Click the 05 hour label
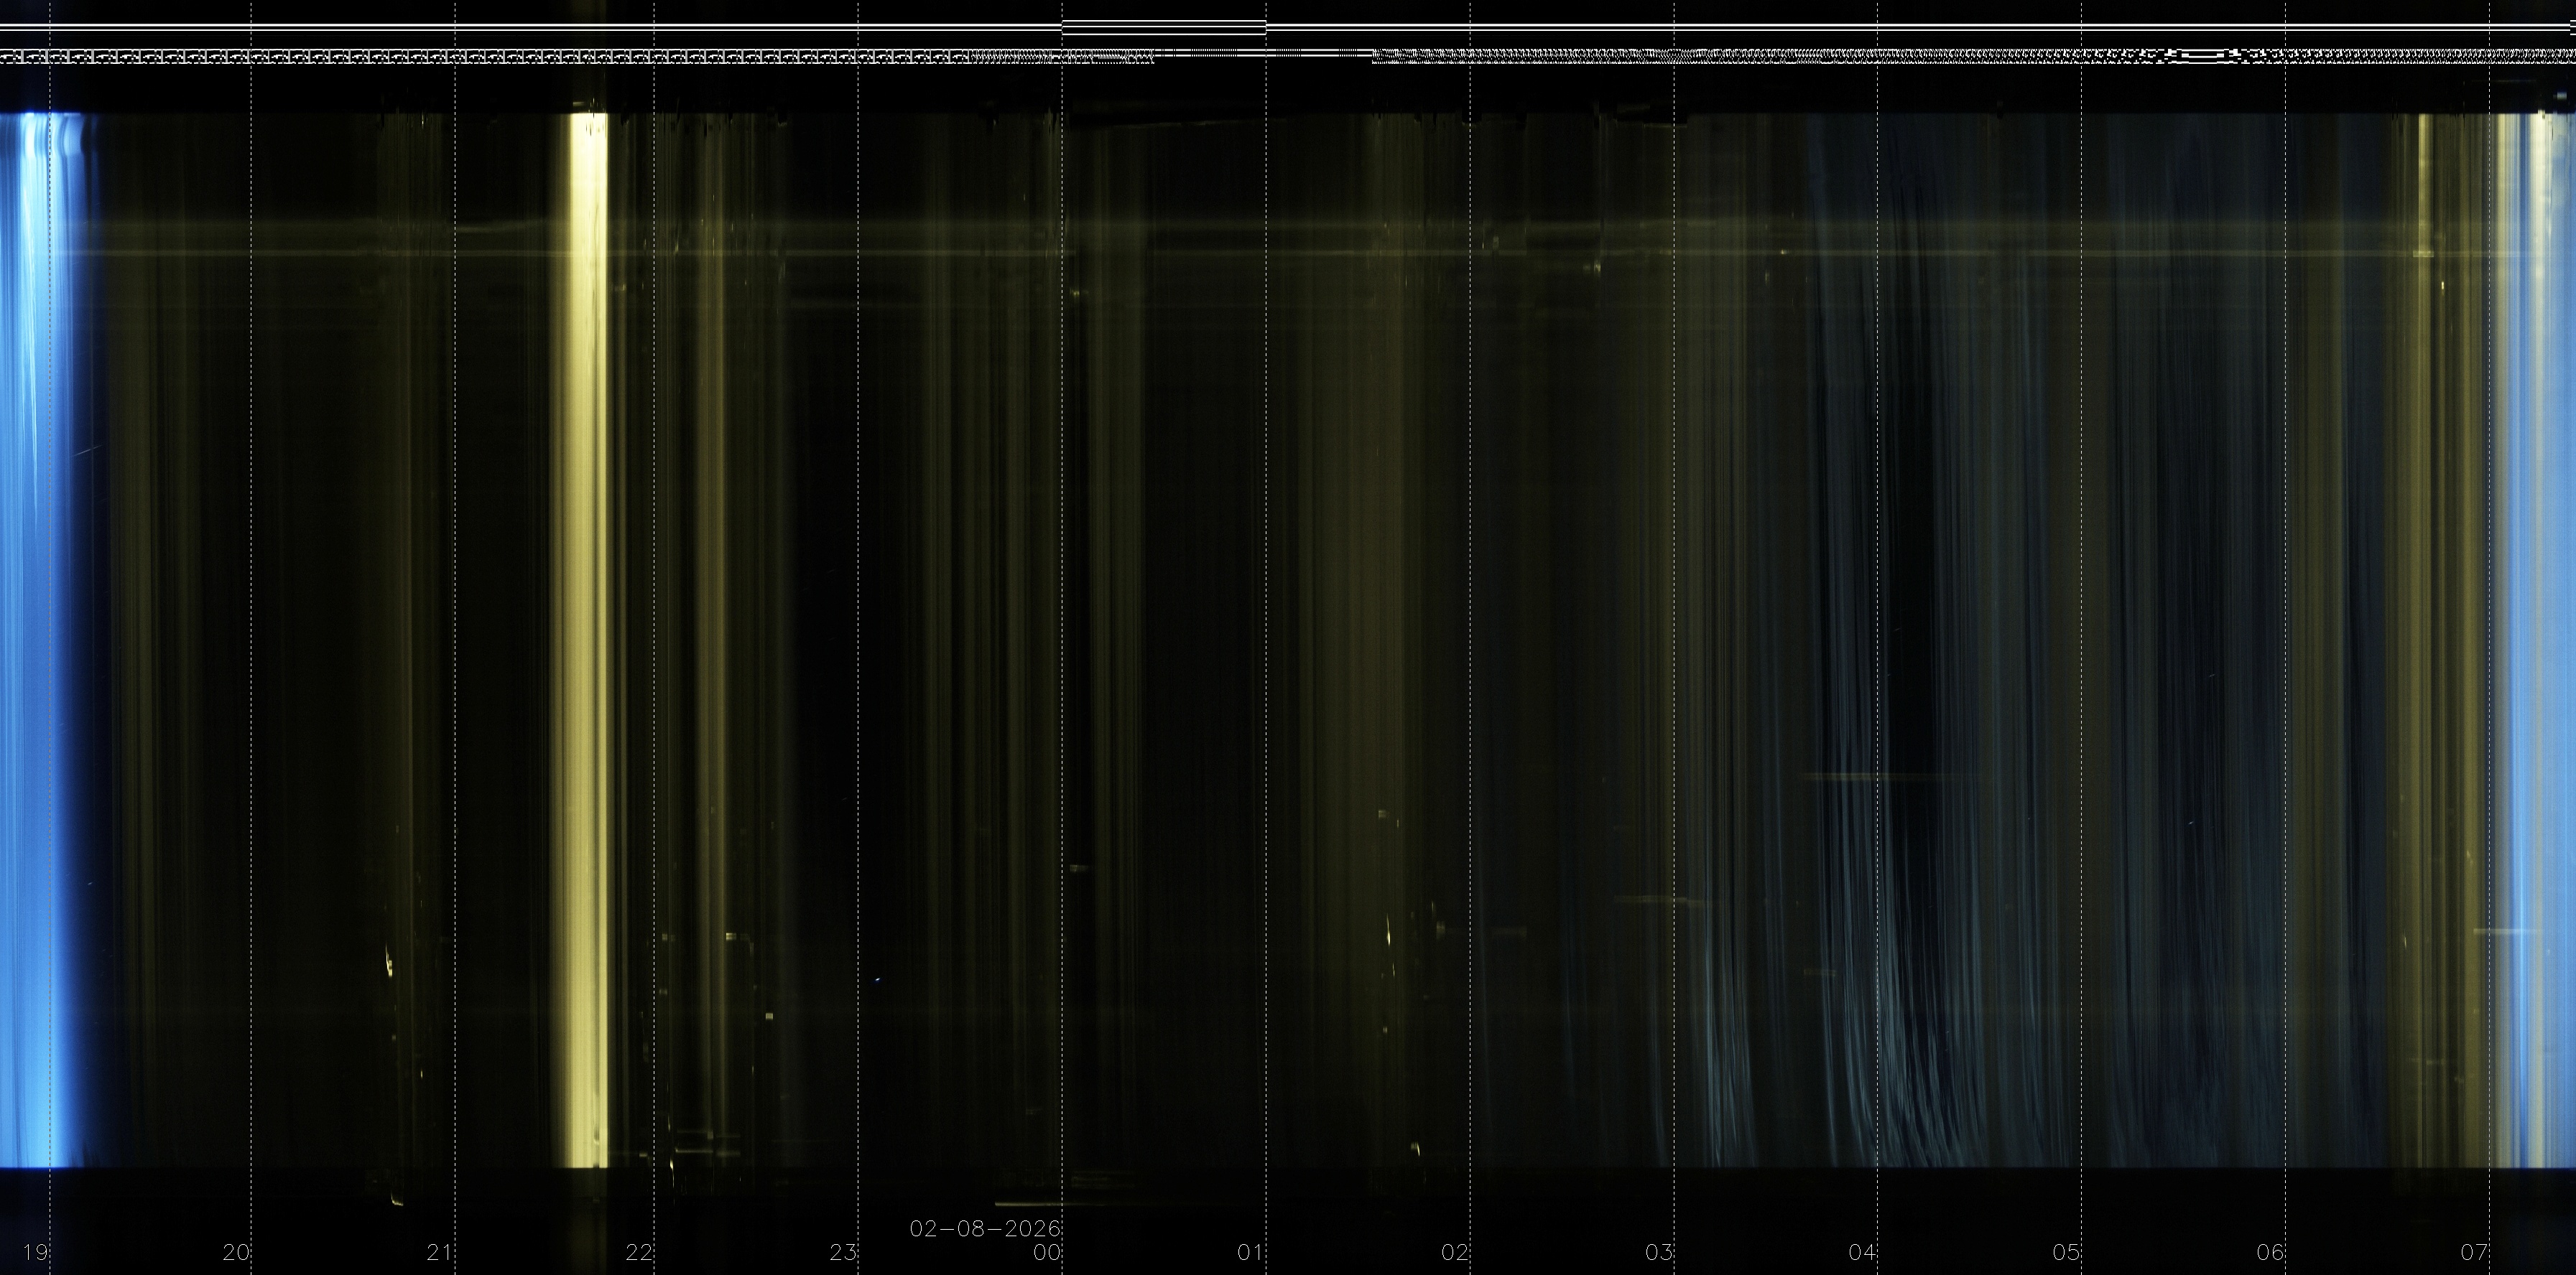Screen dimensions: 2576x1275 [x=2066, y=1252]
